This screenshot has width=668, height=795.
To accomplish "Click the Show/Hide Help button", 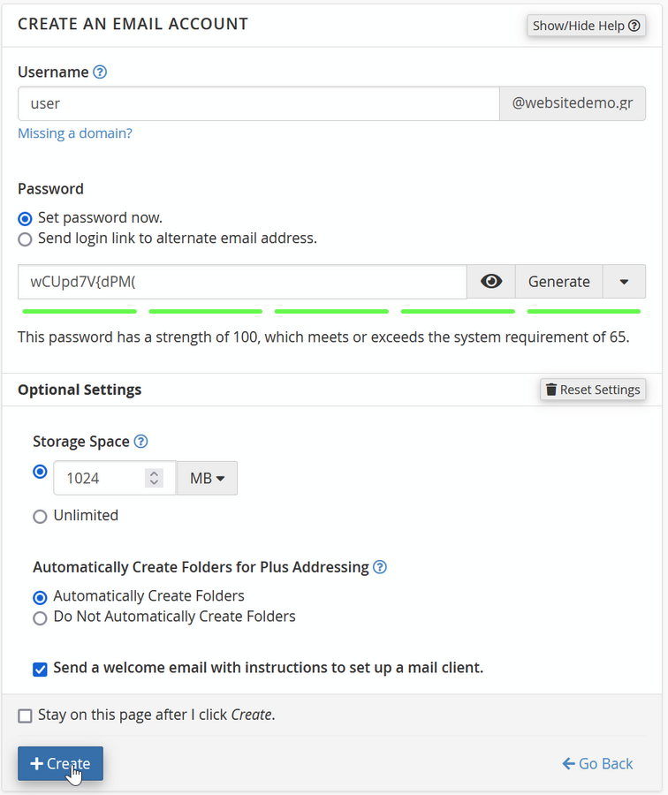I will coord(587,26).
